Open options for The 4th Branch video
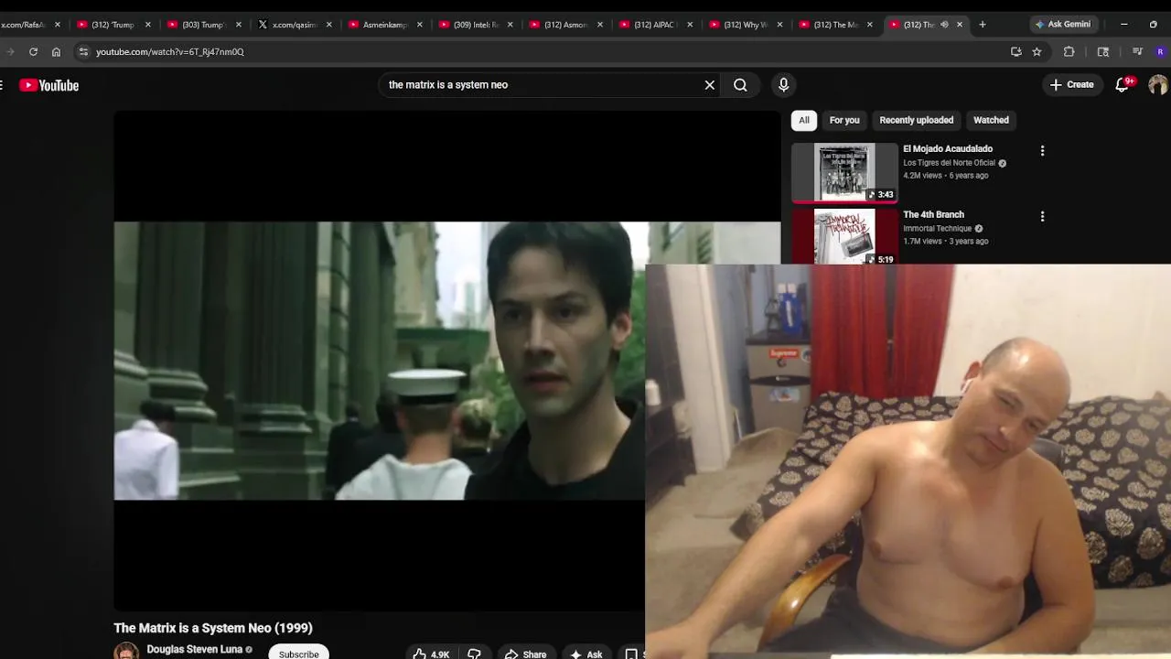Viewport: 1171px width, 659px height. click(x=1042, y=217)
